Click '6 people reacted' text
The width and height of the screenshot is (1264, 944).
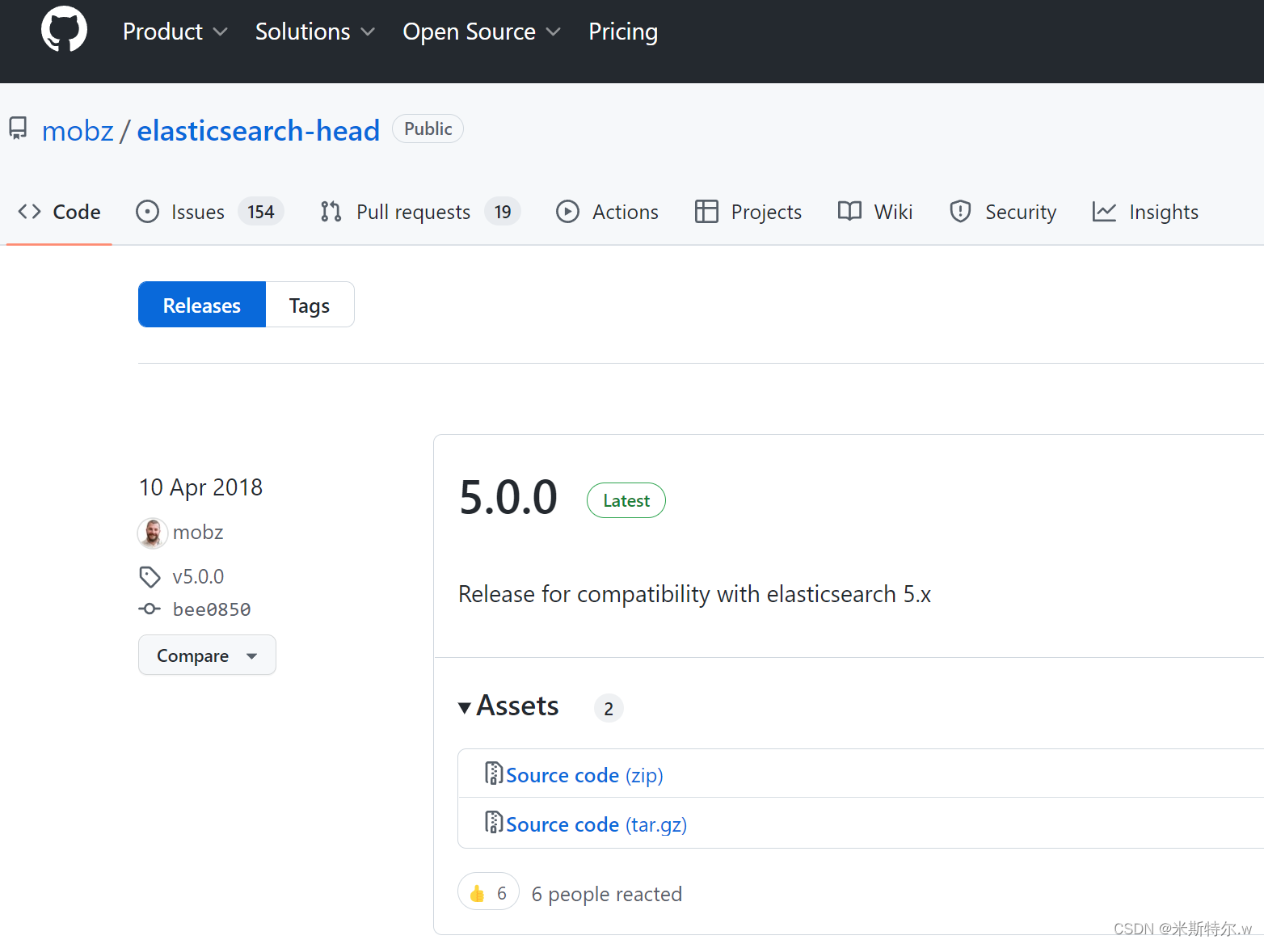tap(607, 894)
